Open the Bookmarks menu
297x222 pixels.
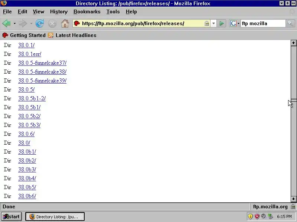(x=87, y=12)
